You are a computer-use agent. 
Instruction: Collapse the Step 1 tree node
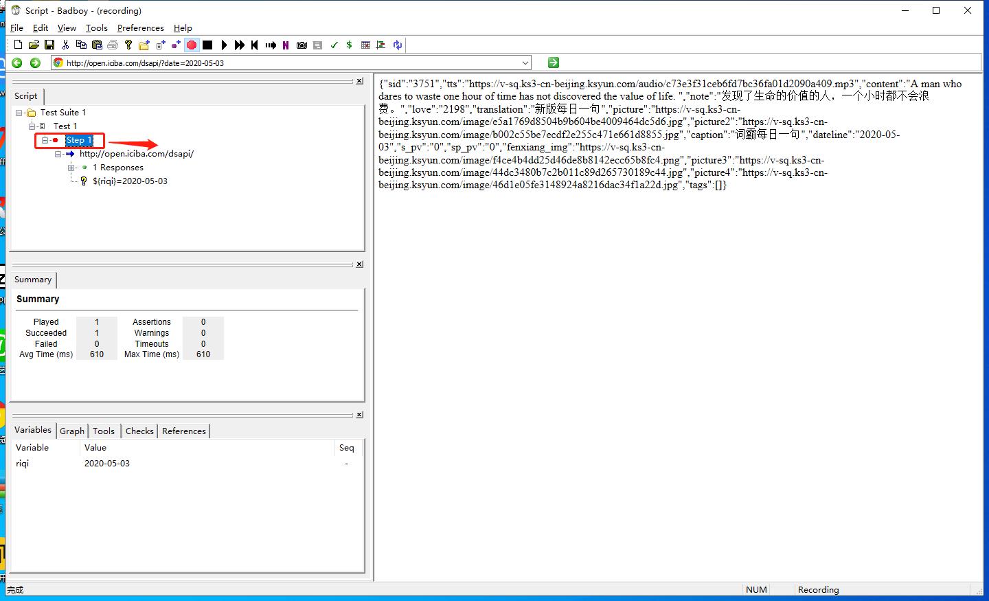pos(45,140)
